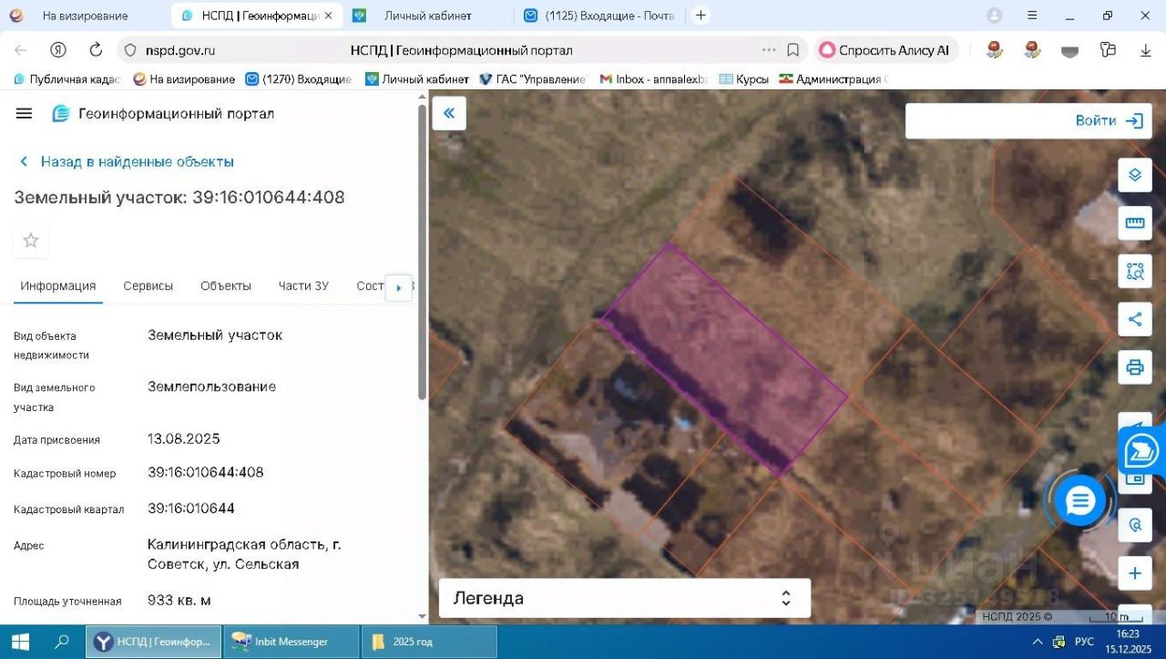Open a new browser tab
The image size is (1166, 659).
(701, 15)
